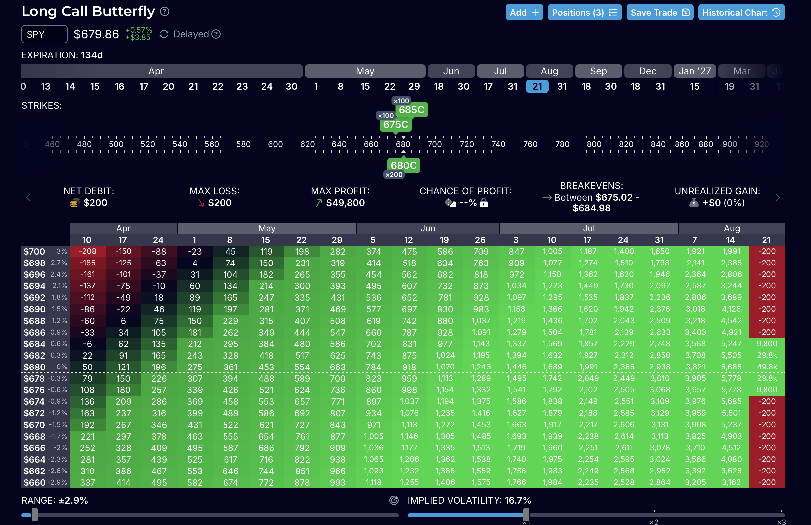Click the question mark icon after Delayed

(x=216, y=34)
